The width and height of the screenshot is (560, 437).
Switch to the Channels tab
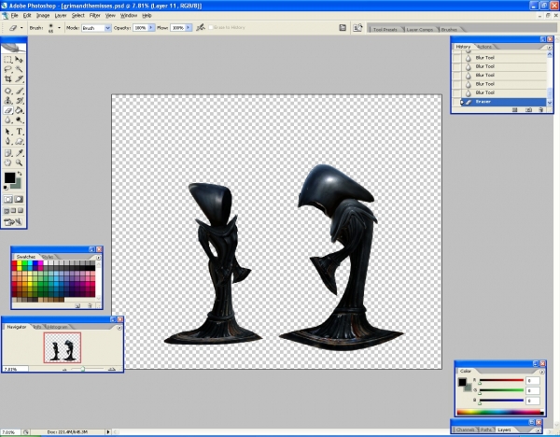coord(466,430)
